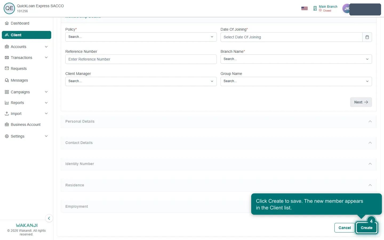384x240 pixels.
Task: Click the QE organization logo
Action: click(x=9, y=8)
